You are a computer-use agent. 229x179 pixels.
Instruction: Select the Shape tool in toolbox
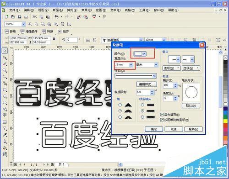coord(5,58)
